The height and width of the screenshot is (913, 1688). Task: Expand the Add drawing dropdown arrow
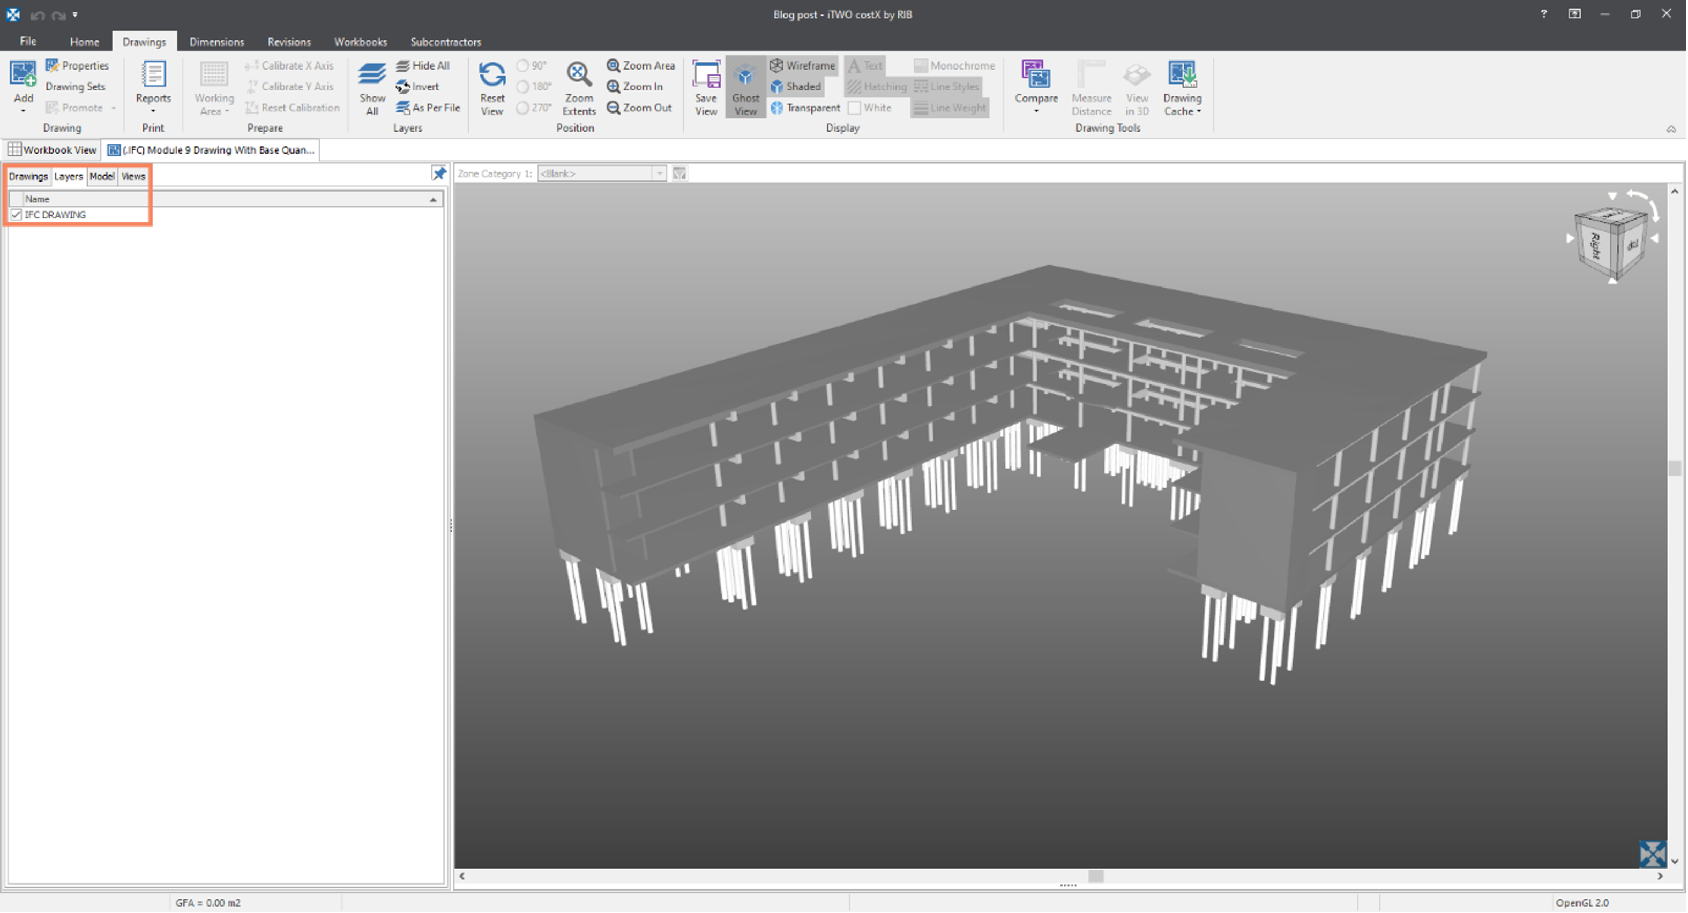click(x=23, y=111)
